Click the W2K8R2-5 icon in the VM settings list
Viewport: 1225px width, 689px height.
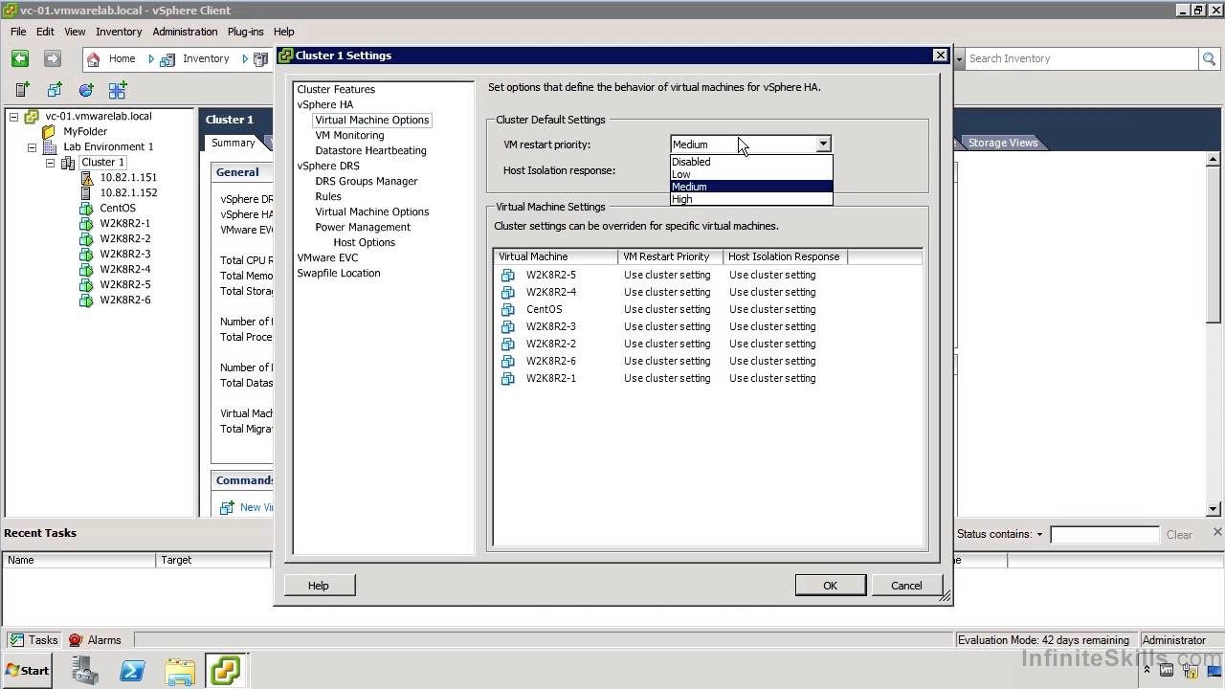coord(508,276)
